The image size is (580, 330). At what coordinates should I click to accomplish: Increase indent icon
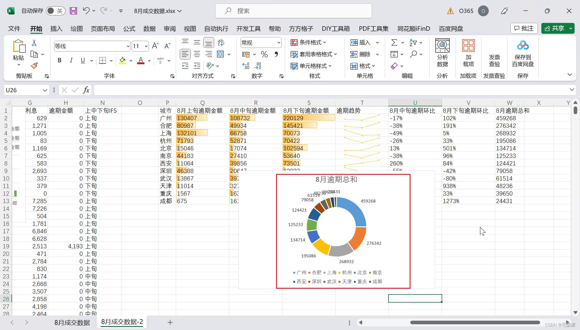point(197,66)
